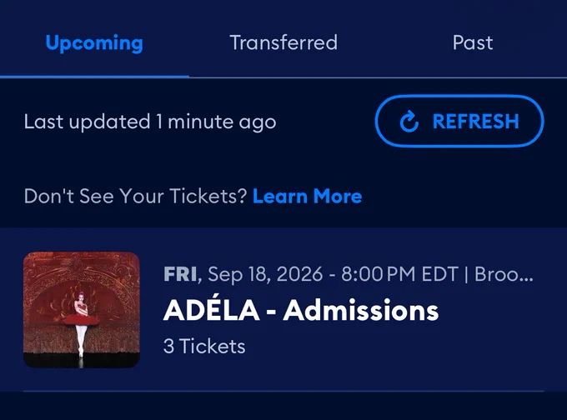This screenshot has width=567, height=420.
Task: Open the Past tickets tab
Action: tap(473, 42)
